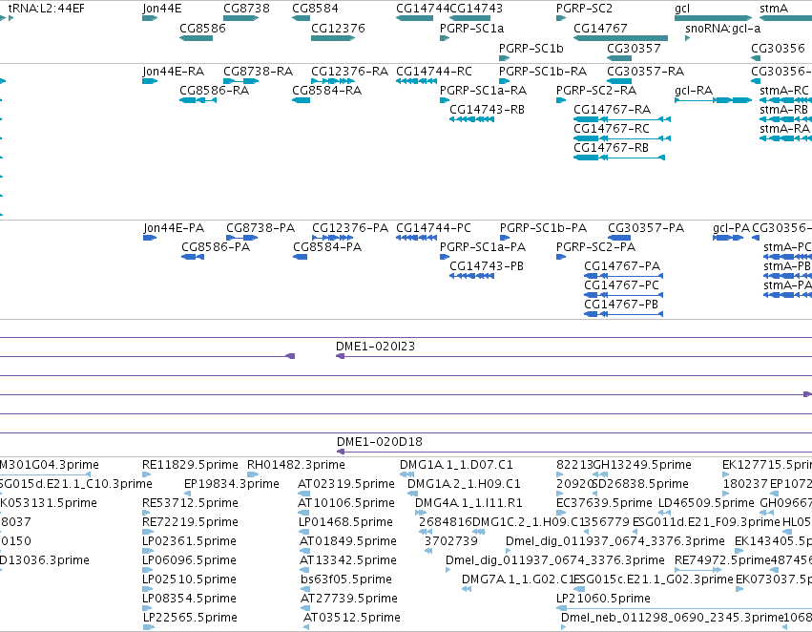
Task: Click the snoRNA:gcl-a label
Action: [723, 29]
